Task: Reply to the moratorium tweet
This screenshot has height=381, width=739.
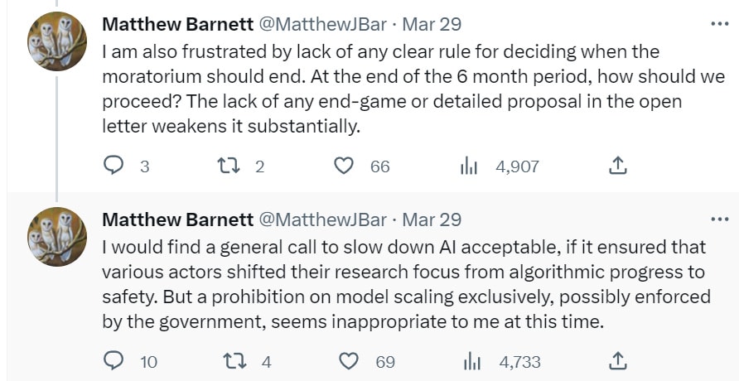Action: (114, 166)
